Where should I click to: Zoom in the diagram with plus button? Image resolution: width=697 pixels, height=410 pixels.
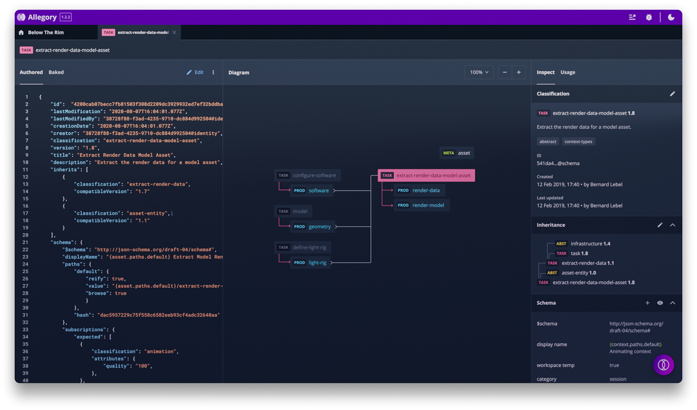(519, 72)
